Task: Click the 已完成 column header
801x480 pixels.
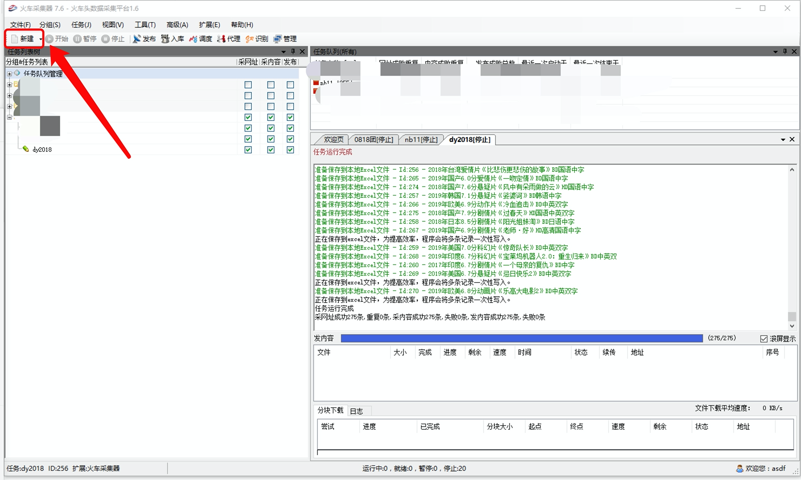Action: coord(449,426)
